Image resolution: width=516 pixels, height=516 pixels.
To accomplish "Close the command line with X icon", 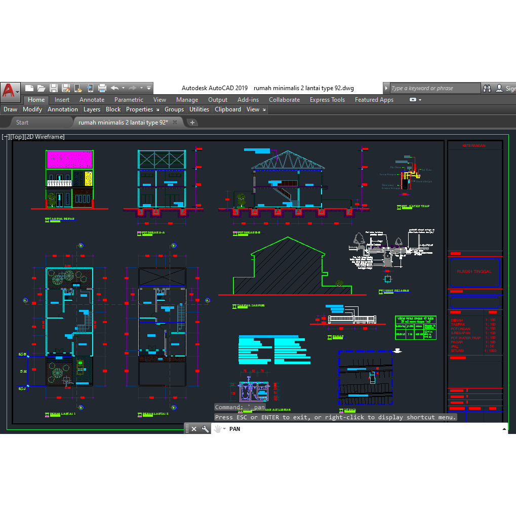I will click(x=194, y=429).
